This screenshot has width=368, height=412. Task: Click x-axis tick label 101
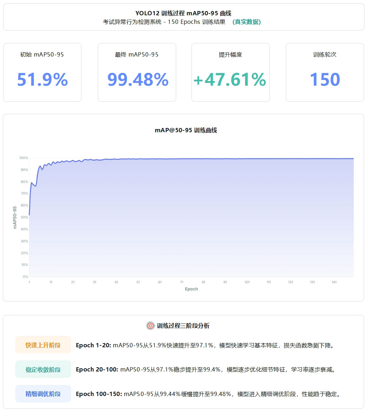(x=247, y=282)
